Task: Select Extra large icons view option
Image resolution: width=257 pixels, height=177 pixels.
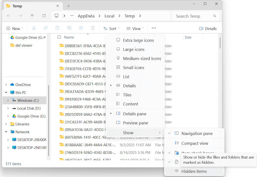Action: coord(138,40)
